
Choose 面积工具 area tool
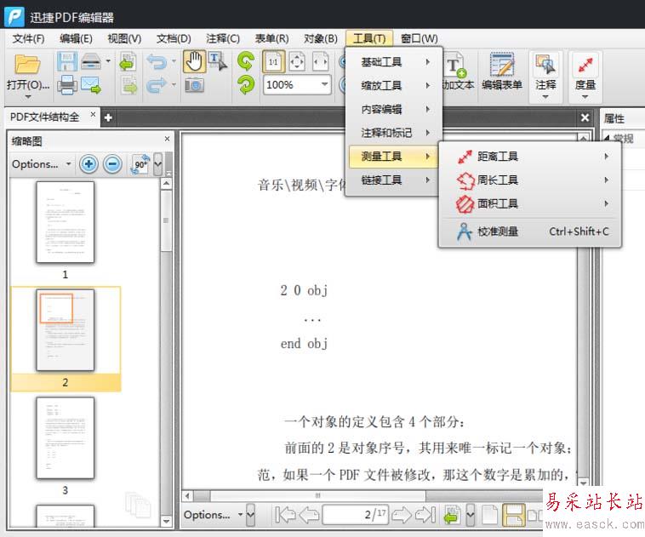531,203
